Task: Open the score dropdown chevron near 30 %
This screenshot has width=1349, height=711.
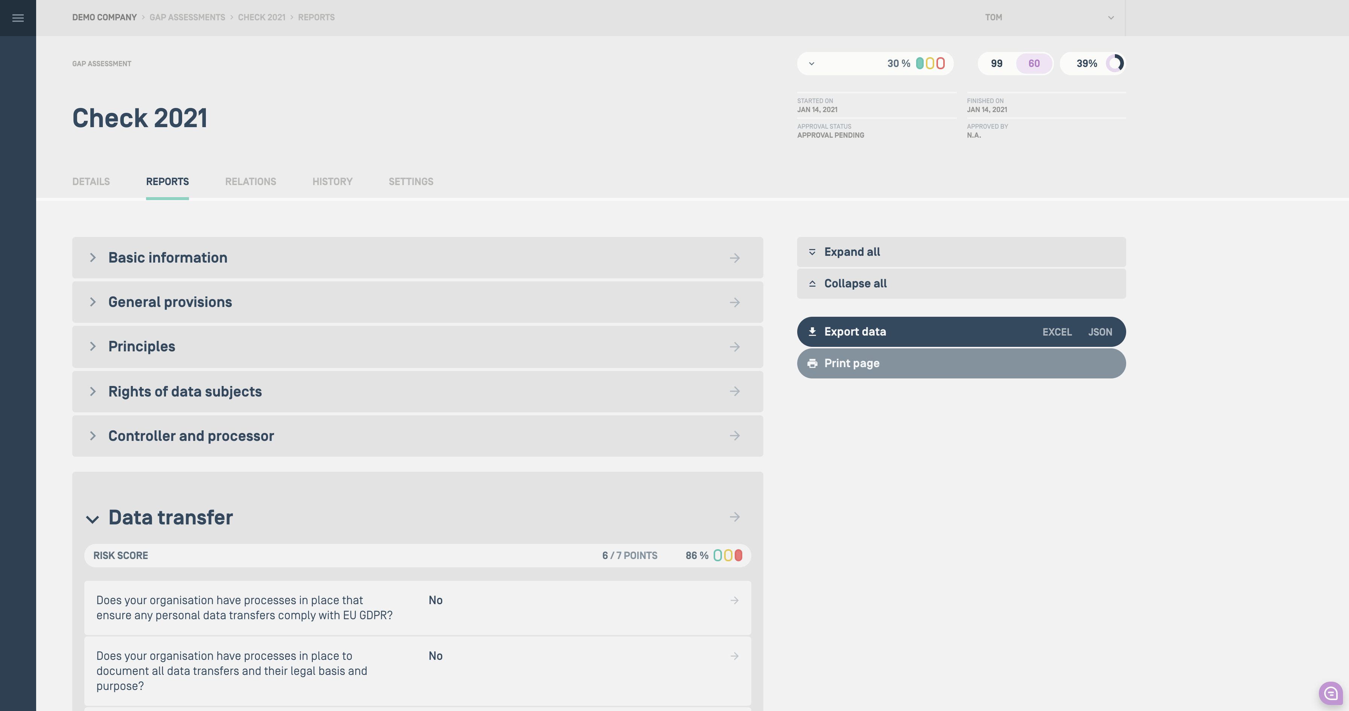Action: point(812,64)
